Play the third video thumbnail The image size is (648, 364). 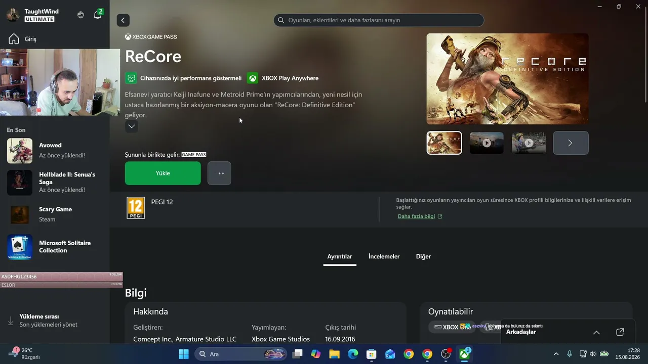(529, 143)
